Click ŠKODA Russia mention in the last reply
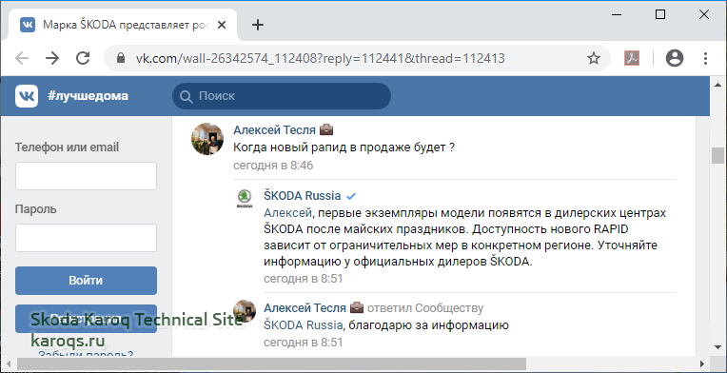The height and width of the screenshot is (373, 727). (304, 325)
